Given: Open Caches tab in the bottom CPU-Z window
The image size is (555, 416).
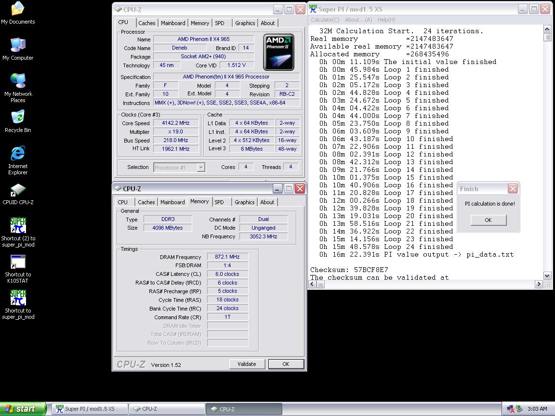Looking at the screenshot, I should point(146,202).
